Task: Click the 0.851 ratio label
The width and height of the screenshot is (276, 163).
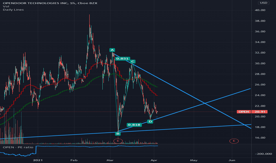Action: [123, 58]
